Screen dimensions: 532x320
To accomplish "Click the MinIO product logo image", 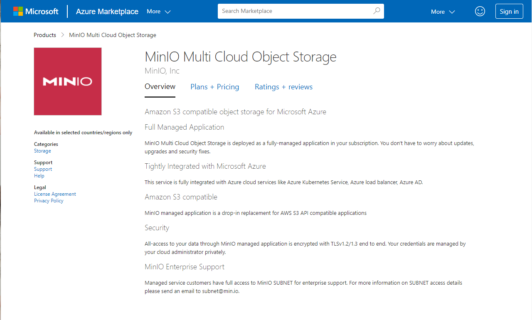I will (68, 81).
